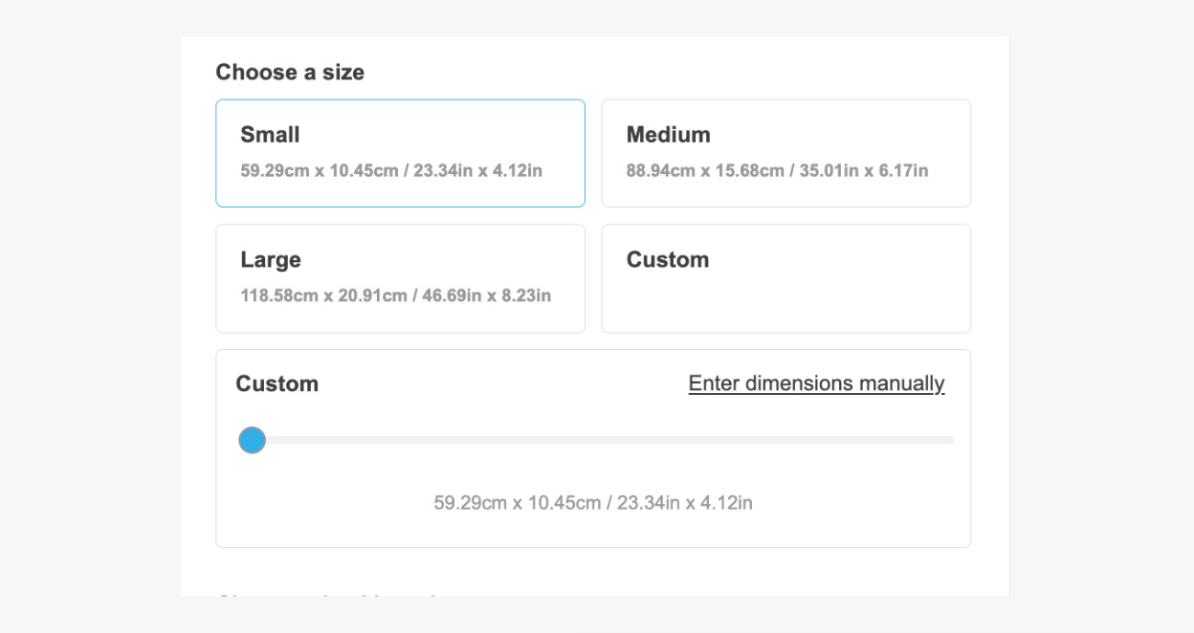Click the "Custom" heading above the slider
1194x633 pixels.
[276, 384]
